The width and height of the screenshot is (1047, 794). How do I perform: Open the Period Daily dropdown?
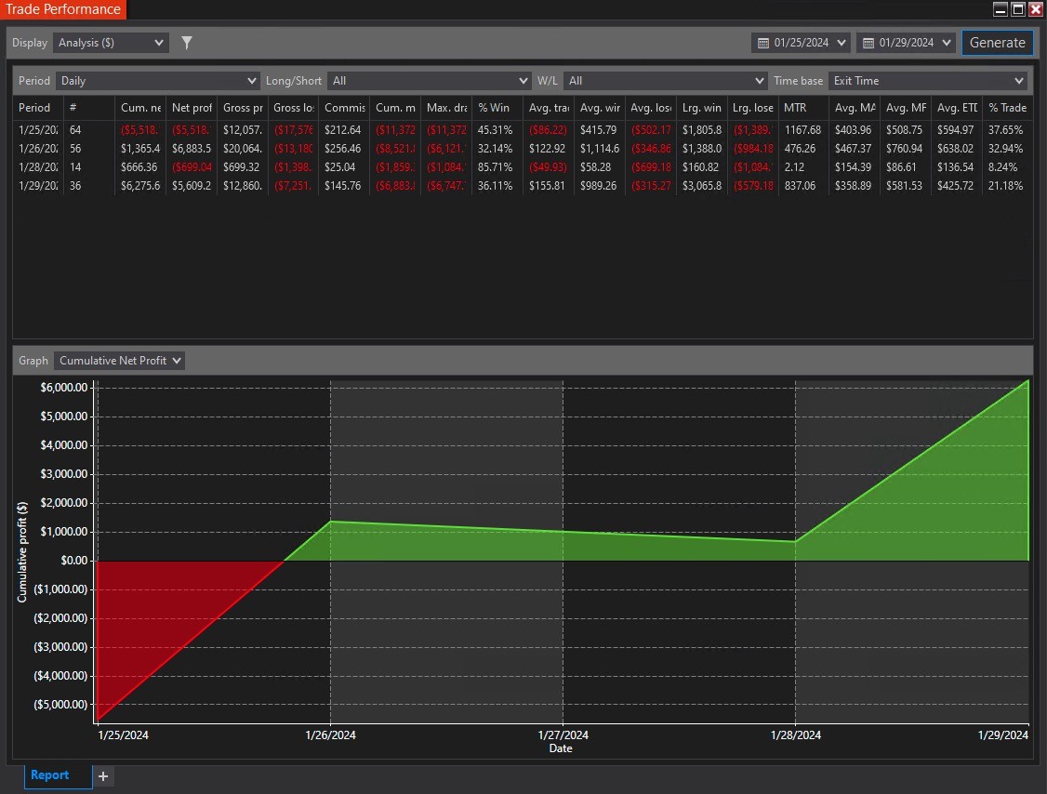tap(157, 81)
